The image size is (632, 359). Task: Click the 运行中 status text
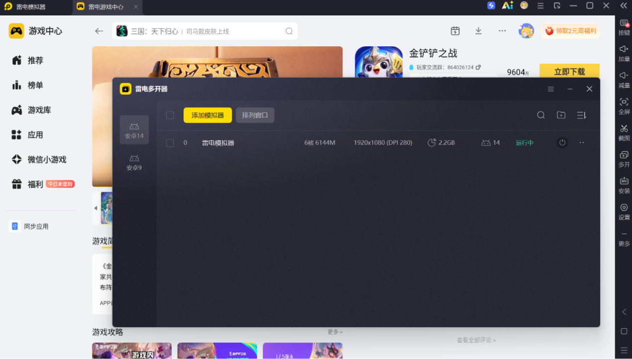click(524, 143)
